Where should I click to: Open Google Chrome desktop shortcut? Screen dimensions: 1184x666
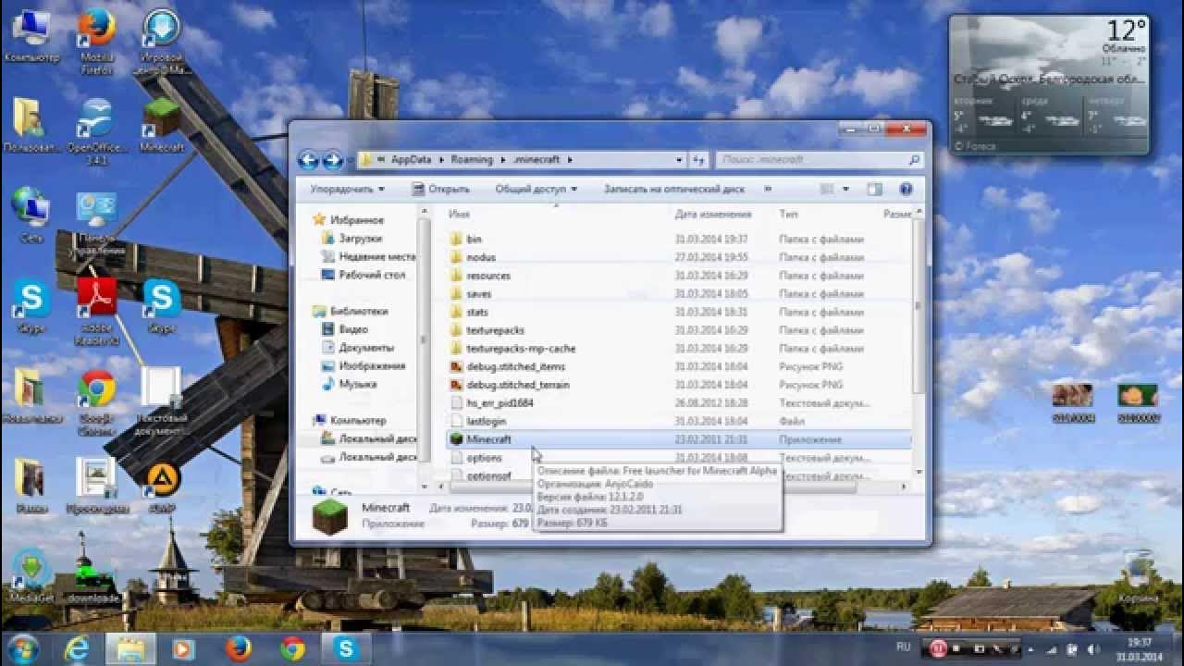[x=96, y=402]
